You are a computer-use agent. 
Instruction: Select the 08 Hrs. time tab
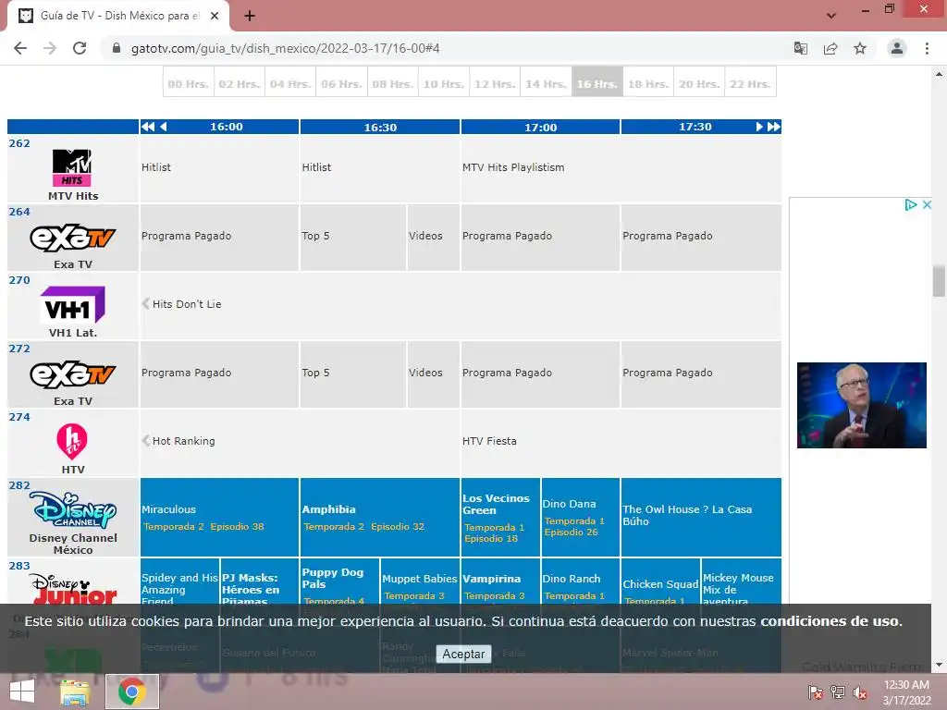(392, 83)
